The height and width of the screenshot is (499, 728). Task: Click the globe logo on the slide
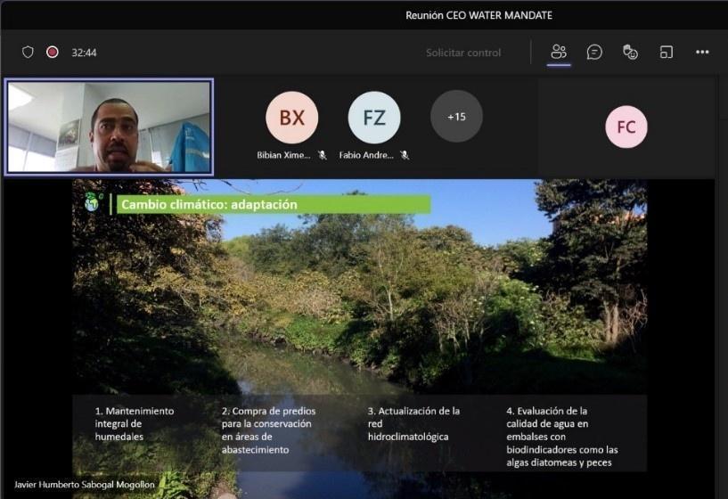(x=93, y=203)
